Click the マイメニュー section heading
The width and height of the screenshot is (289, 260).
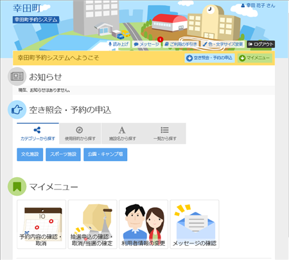click(x=53, y=187)
